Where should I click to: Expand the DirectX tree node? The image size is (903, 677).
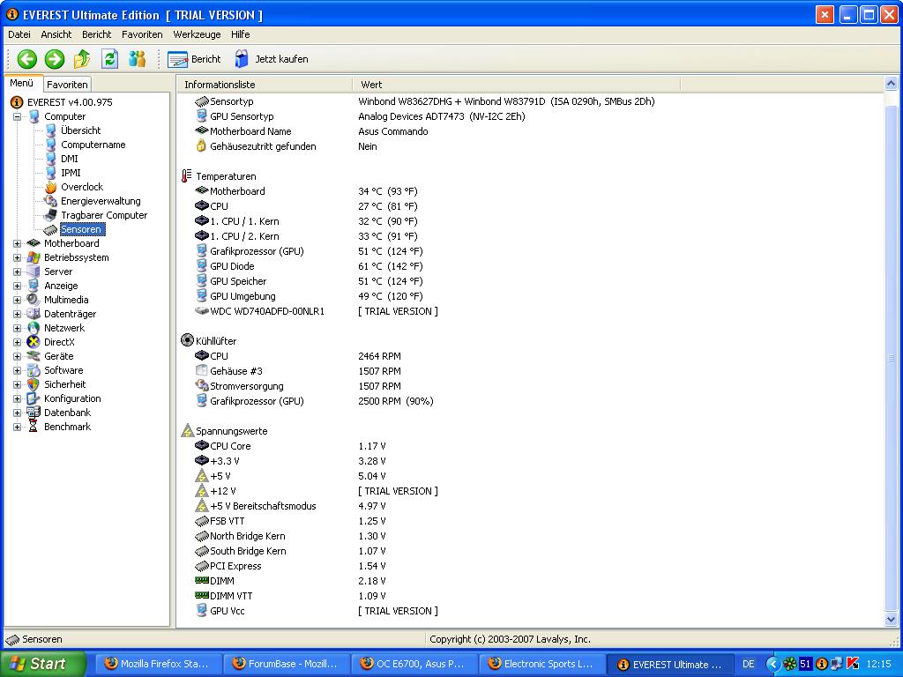[x=18, y=342]
